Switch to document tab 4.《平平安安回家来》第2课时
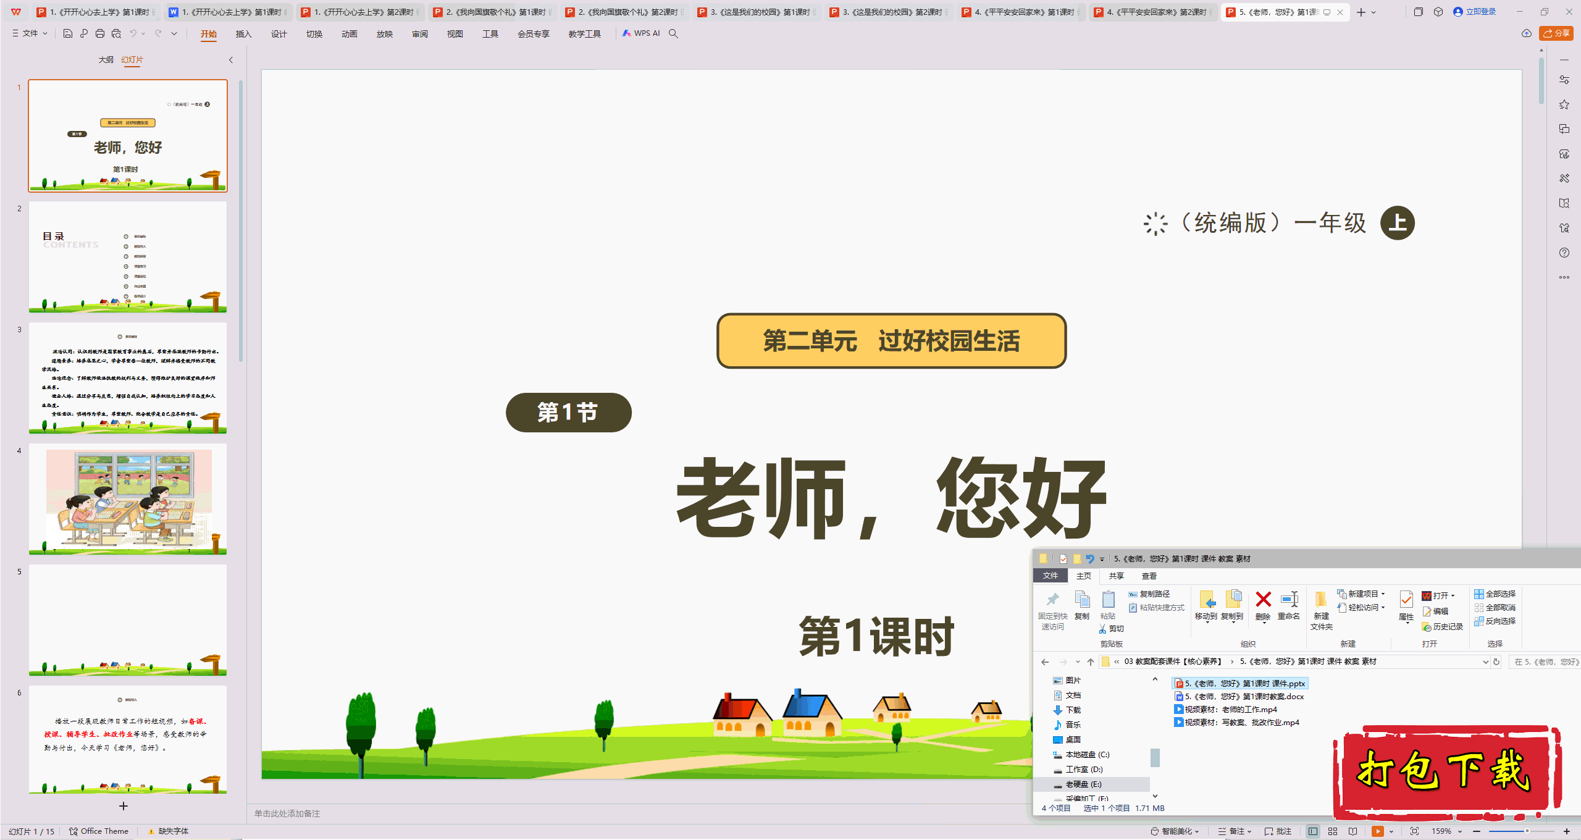 coord(1152,12)
